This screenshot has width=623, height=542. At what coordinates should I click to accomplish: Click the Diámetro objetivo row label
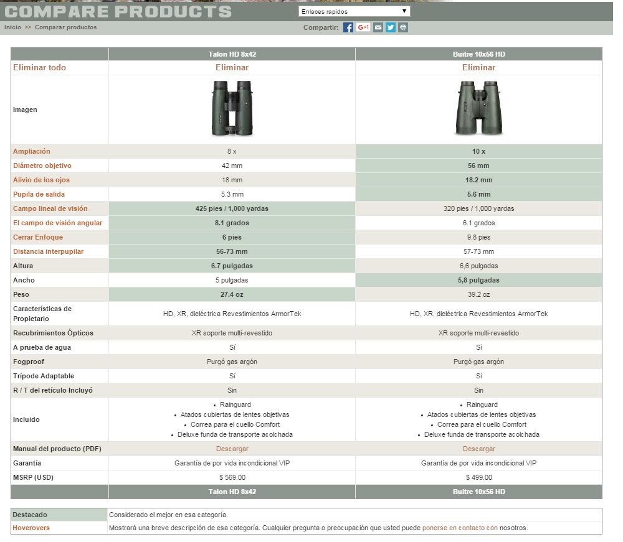pos(42,166)
